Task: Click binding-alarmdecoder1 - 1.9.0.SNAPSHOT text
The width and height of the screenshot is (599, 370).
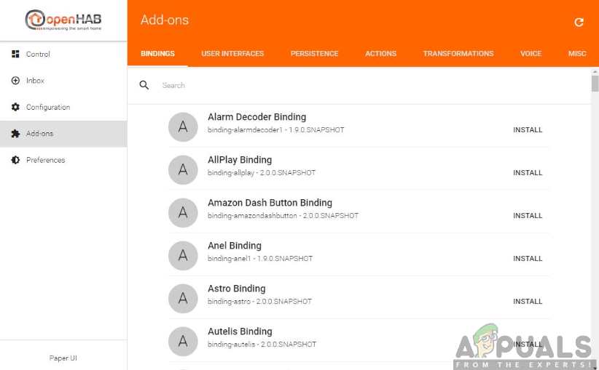Action: tap(275, 130)
